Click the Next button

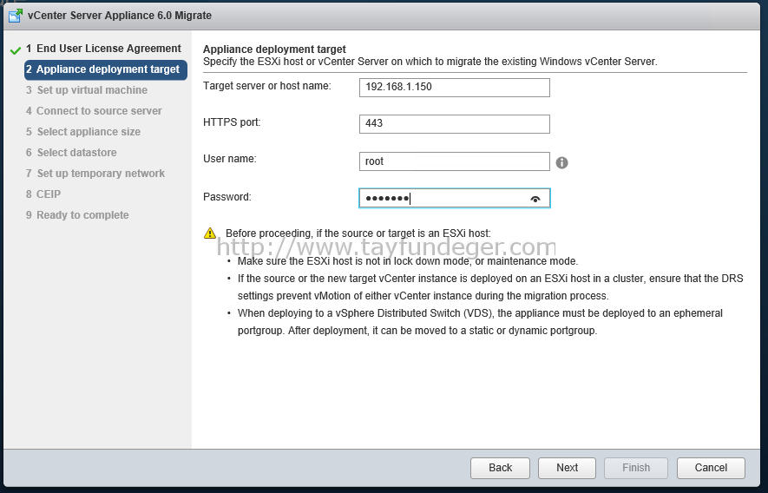(x=568, y=468)
